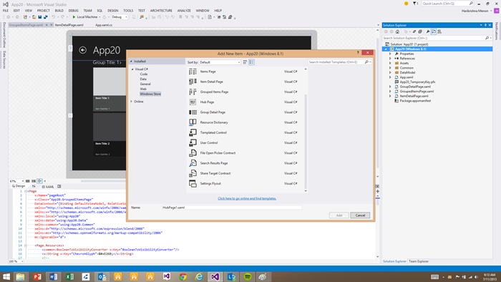Switch dialog to small icons list view

click(251, 62)
